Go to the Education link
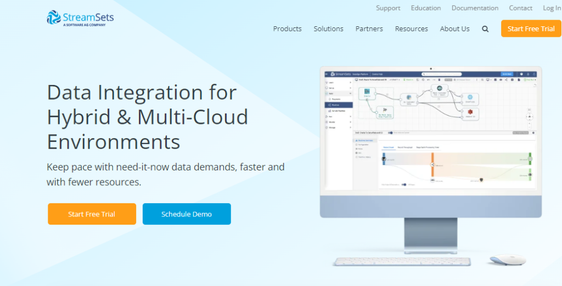This screenshot has width=562, height=286. point(426,8)
